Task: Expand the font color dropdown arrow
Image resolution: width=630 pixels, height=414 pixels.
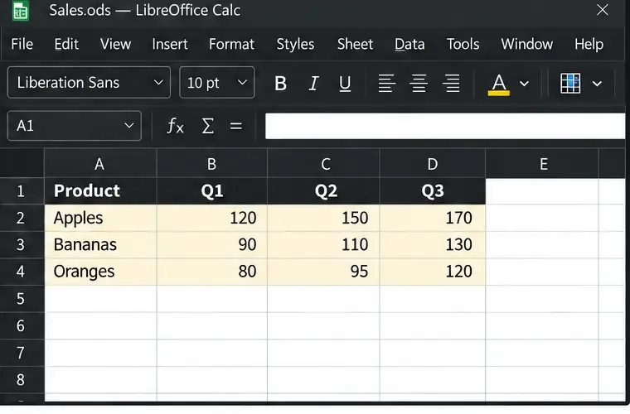Action: (524, 84)
